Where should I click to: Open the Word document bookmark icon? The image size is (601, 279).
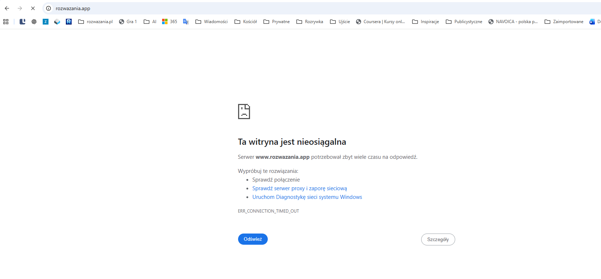[592, 22]
